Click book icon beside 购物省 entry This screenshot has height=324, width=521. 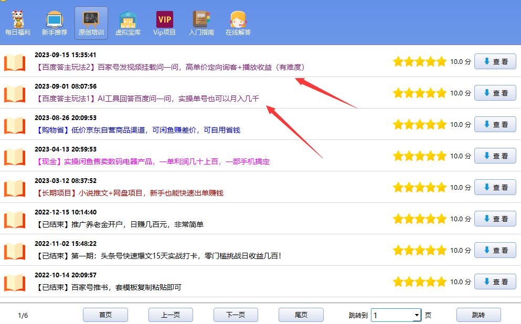coord(15,125)
